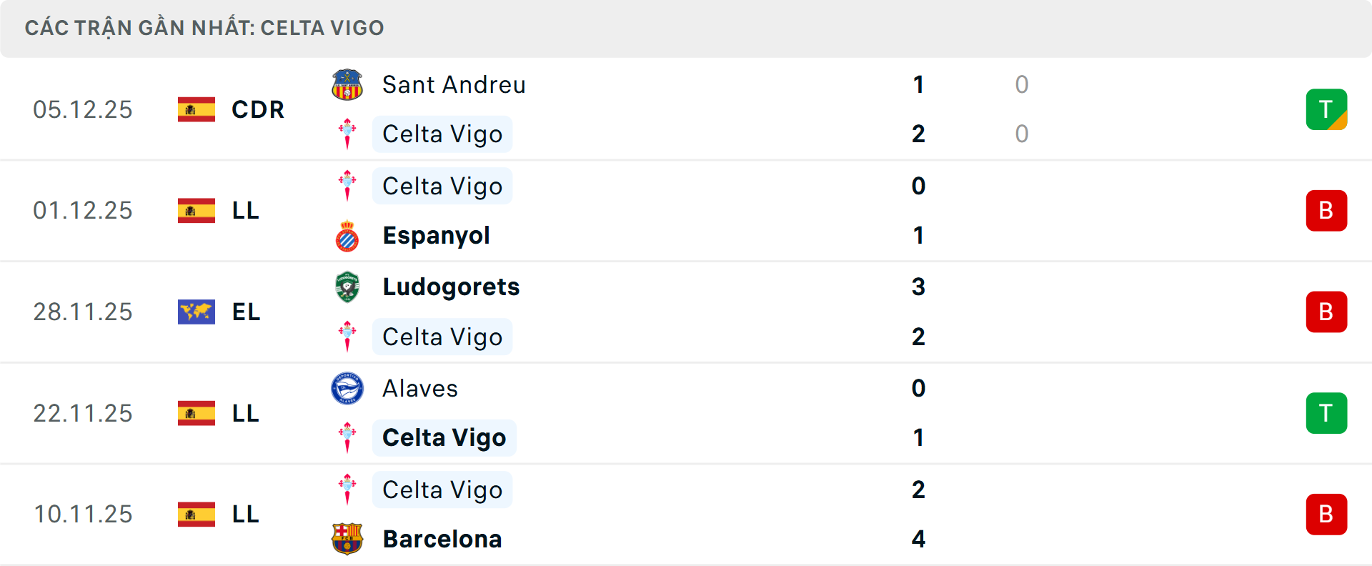The height and width of the screenshot is (566, 1372).
Task: Click the Espanyol team name link
Action: [x=436, y=235]
